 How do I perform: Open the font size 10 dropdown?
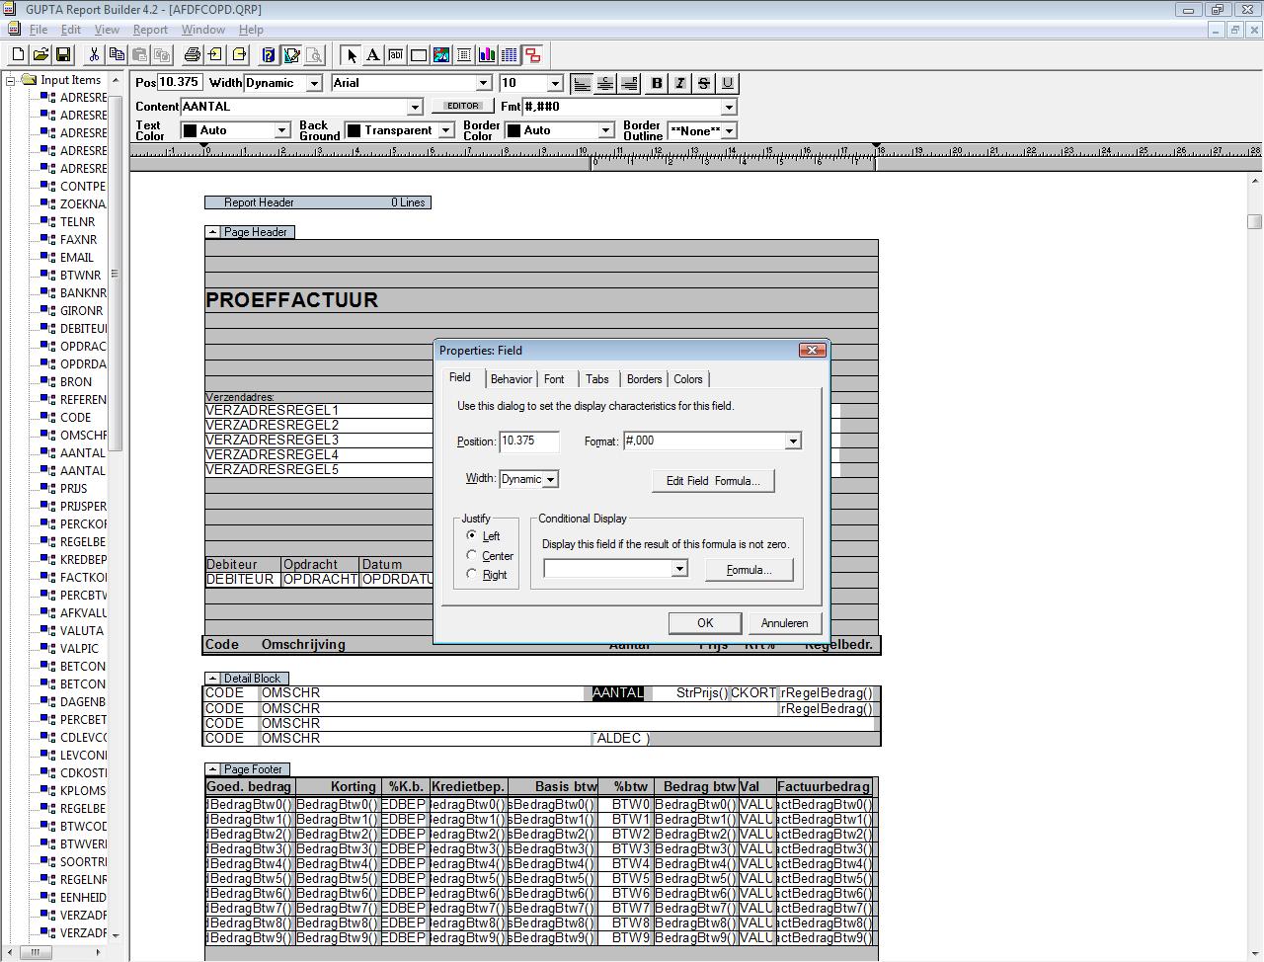(x=555, y=83)
